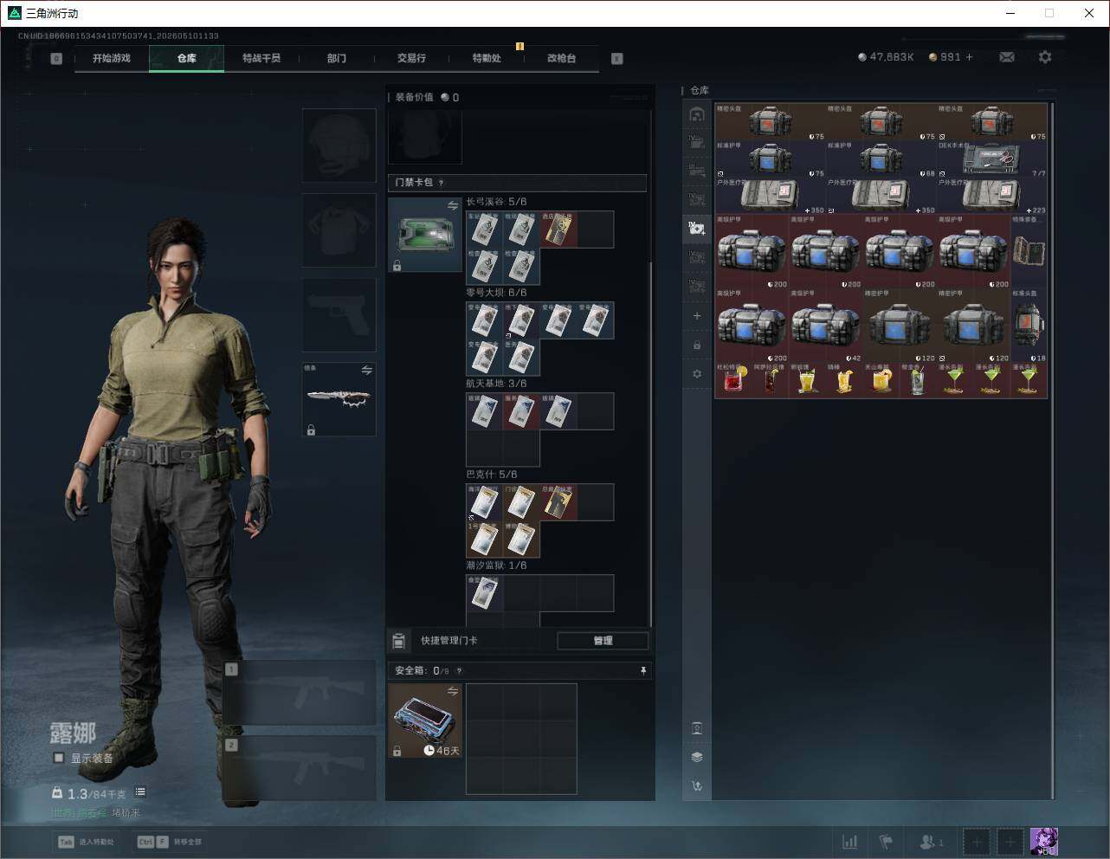Switch to the 改枪台 tab
Image resolution: width=1110 pixels, height=859 pixels.
click(561, 58)
